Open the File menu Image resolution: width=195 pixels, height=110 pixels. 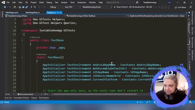point(8,2)
